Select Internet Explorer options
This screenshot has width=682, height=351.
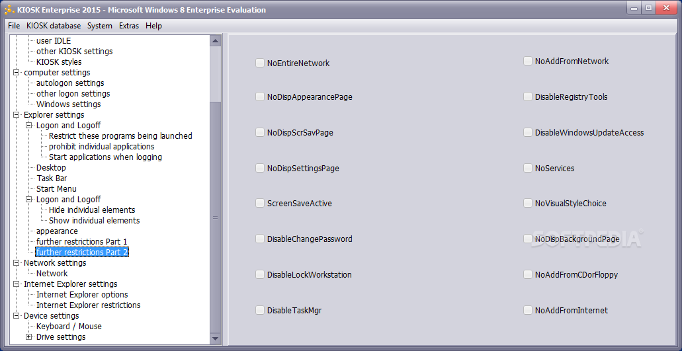82,295
